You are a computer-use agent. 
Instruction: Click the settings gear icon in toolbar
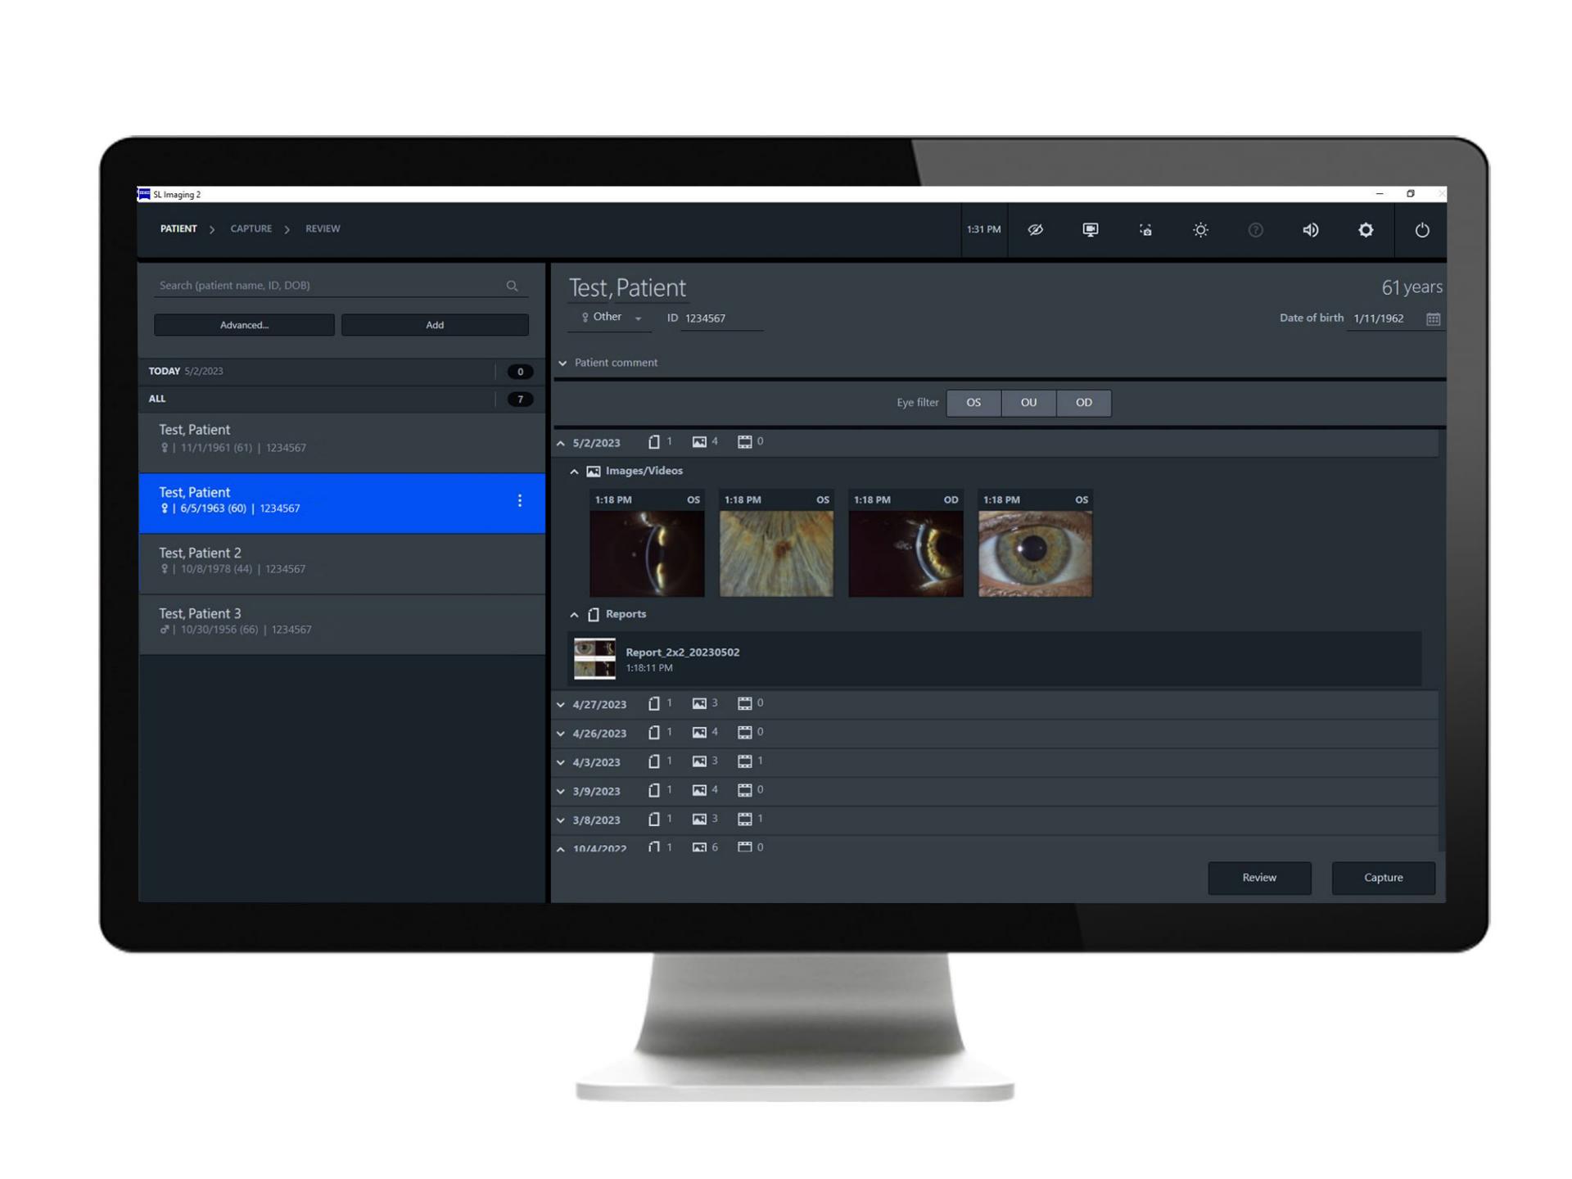tap(1368, 229)
